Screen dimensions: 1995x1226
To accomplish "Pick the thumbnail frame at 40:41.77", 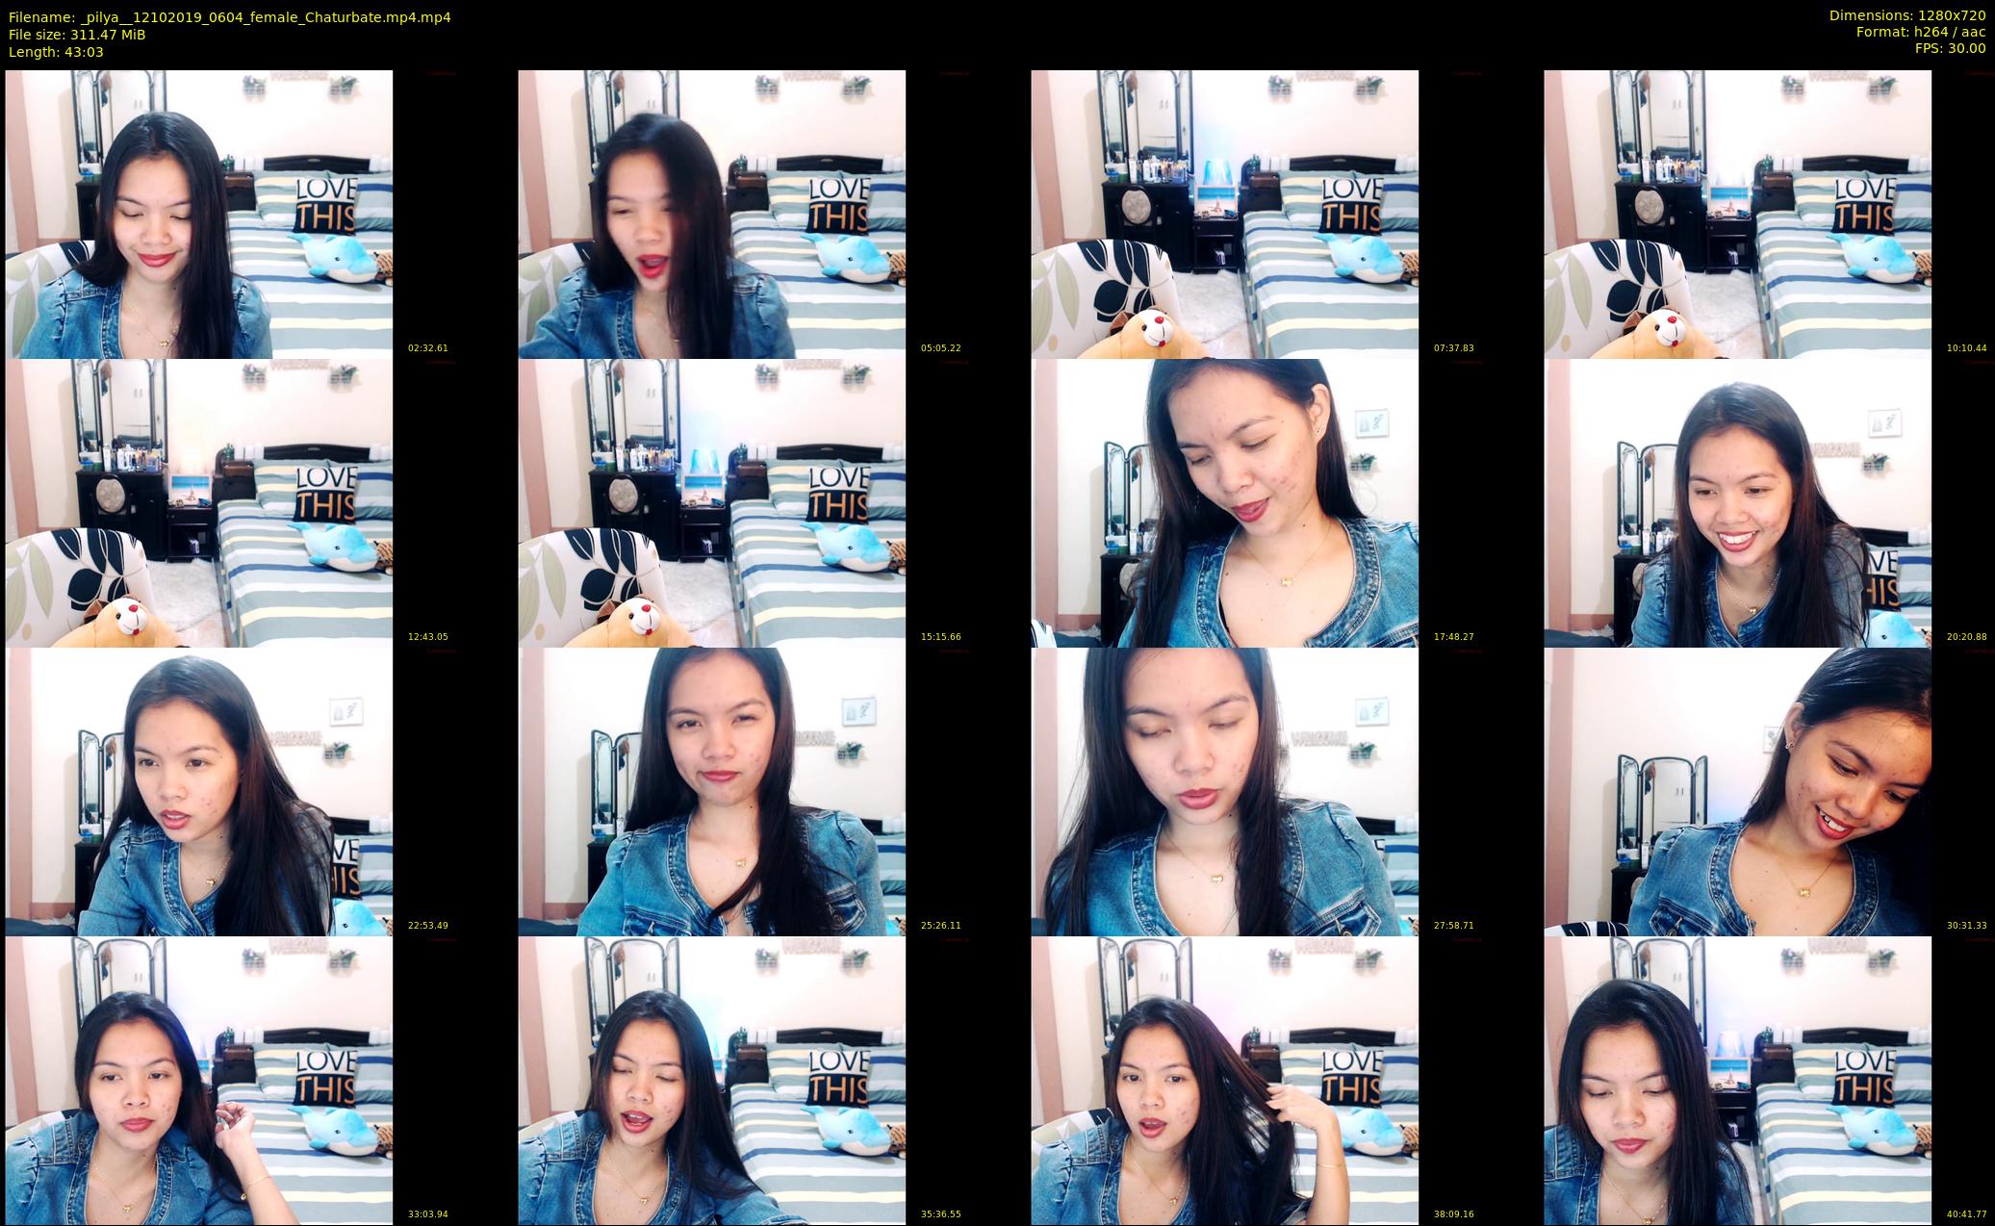I will [x=1738, y=1081].
